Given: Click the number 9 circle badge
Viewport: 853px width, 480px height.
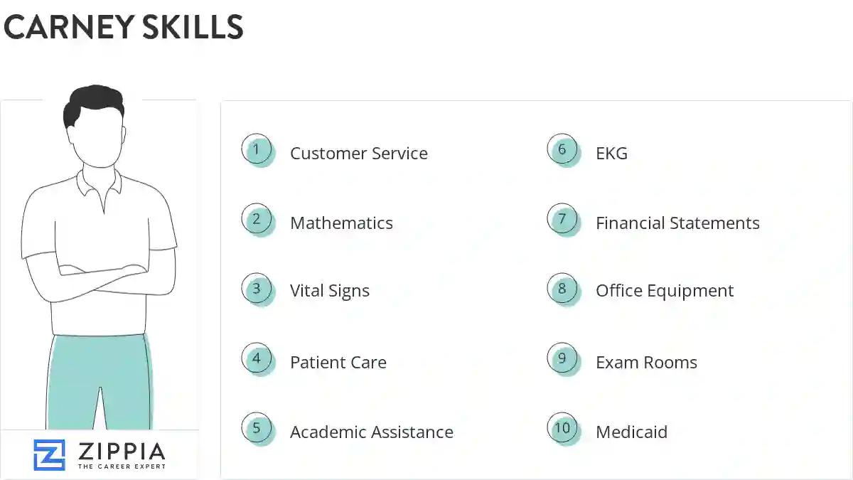Looking at the screenshot, I should [x=562, y=359].
